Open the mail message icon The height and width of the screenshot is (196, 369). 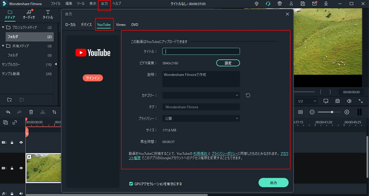click(x=314, y=4)
